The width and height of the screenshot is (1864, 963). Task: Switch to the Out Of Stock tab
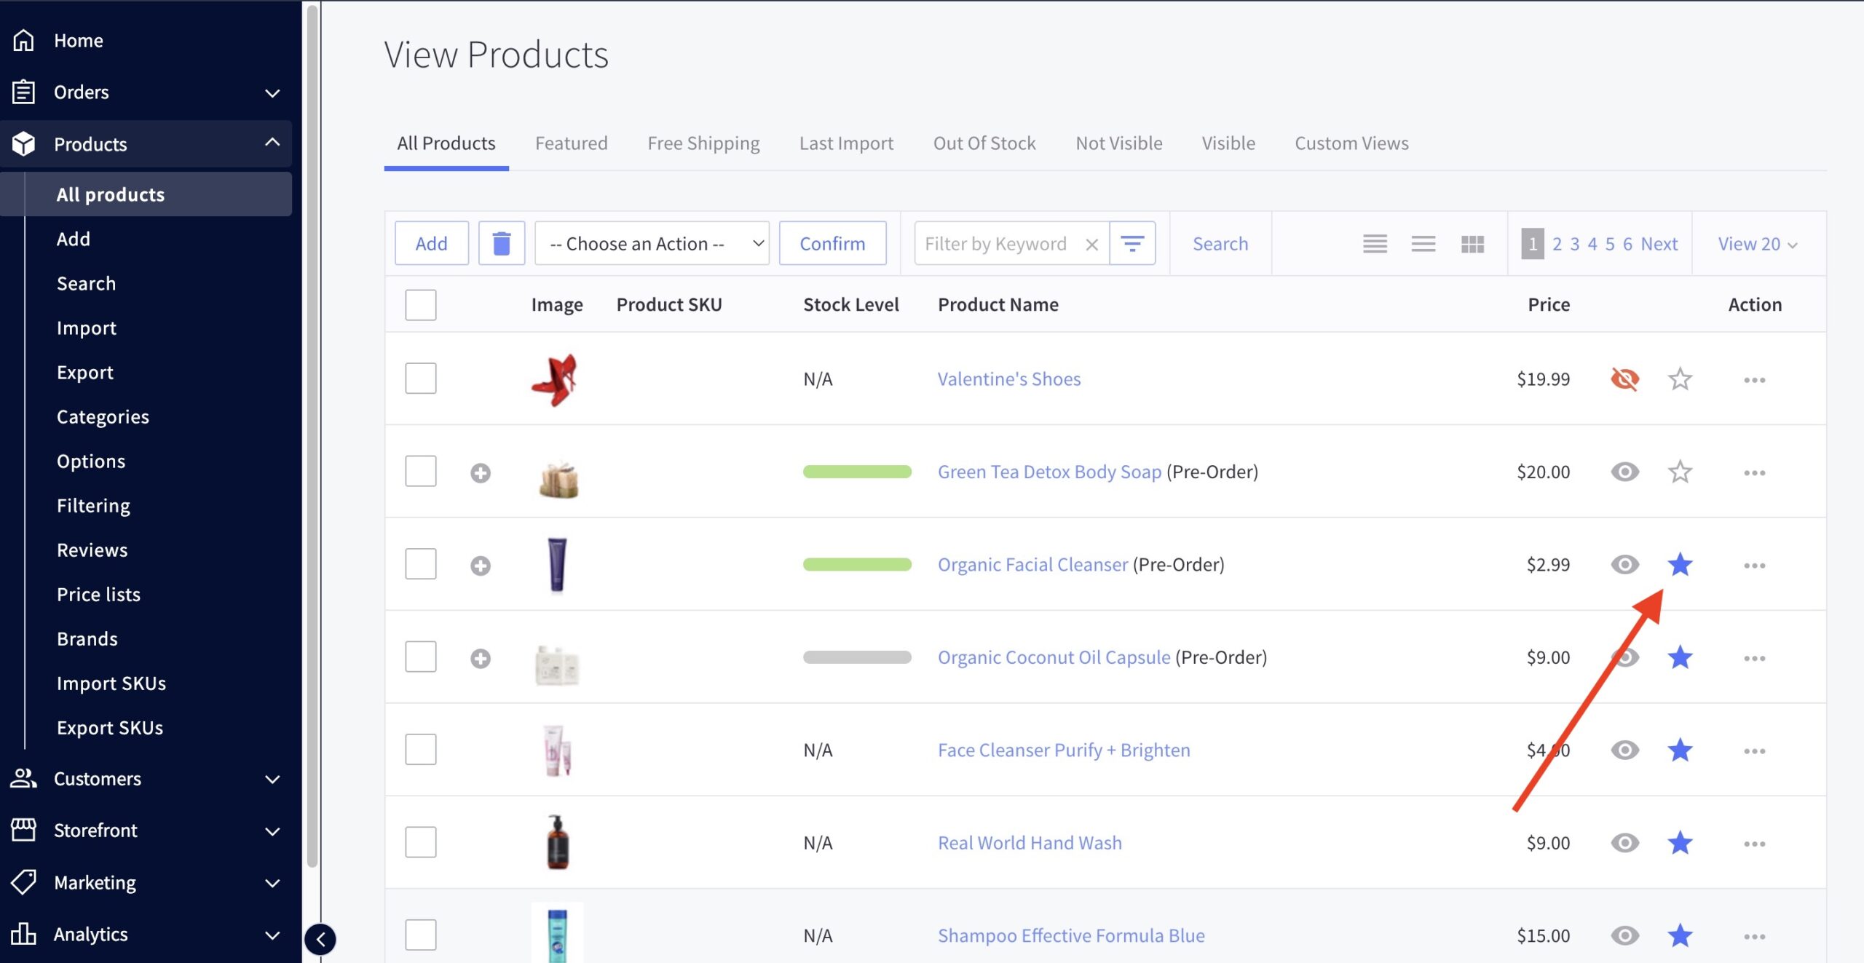[984, 143]
